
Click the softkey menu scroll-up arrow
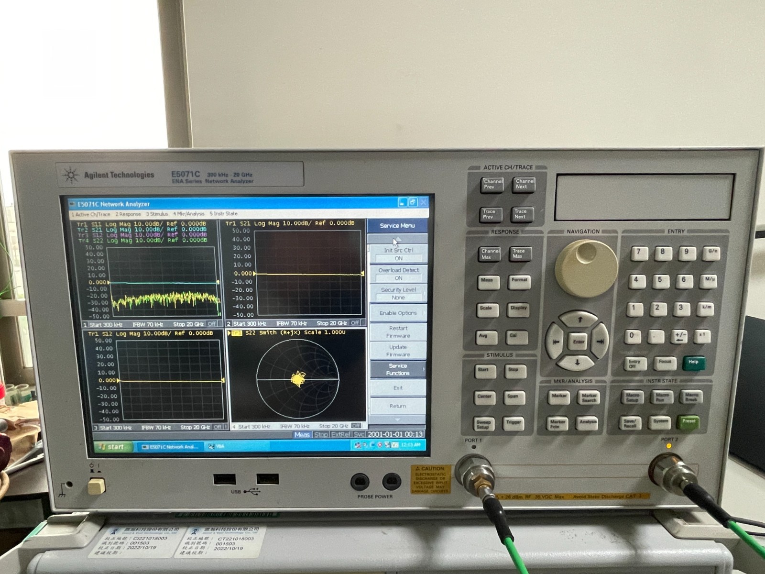coord(398,239)
